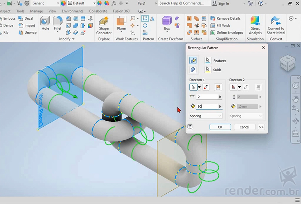Screen dimensions: 301x204
Task: Select the Hole feature tool
Action: 45,24
